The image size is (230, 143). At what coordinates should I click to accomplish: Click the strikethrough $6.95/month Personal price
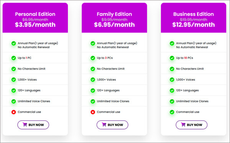pyautogui.click(x=35, y=20)
